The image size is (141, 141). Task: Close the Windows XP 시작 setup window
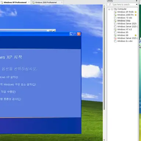point(79,34)
